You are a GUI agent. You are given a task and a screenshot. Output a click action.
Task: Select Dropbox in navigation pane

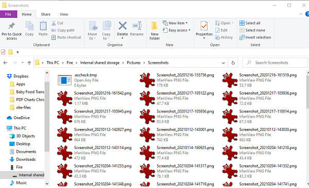[x=21, y=76]
